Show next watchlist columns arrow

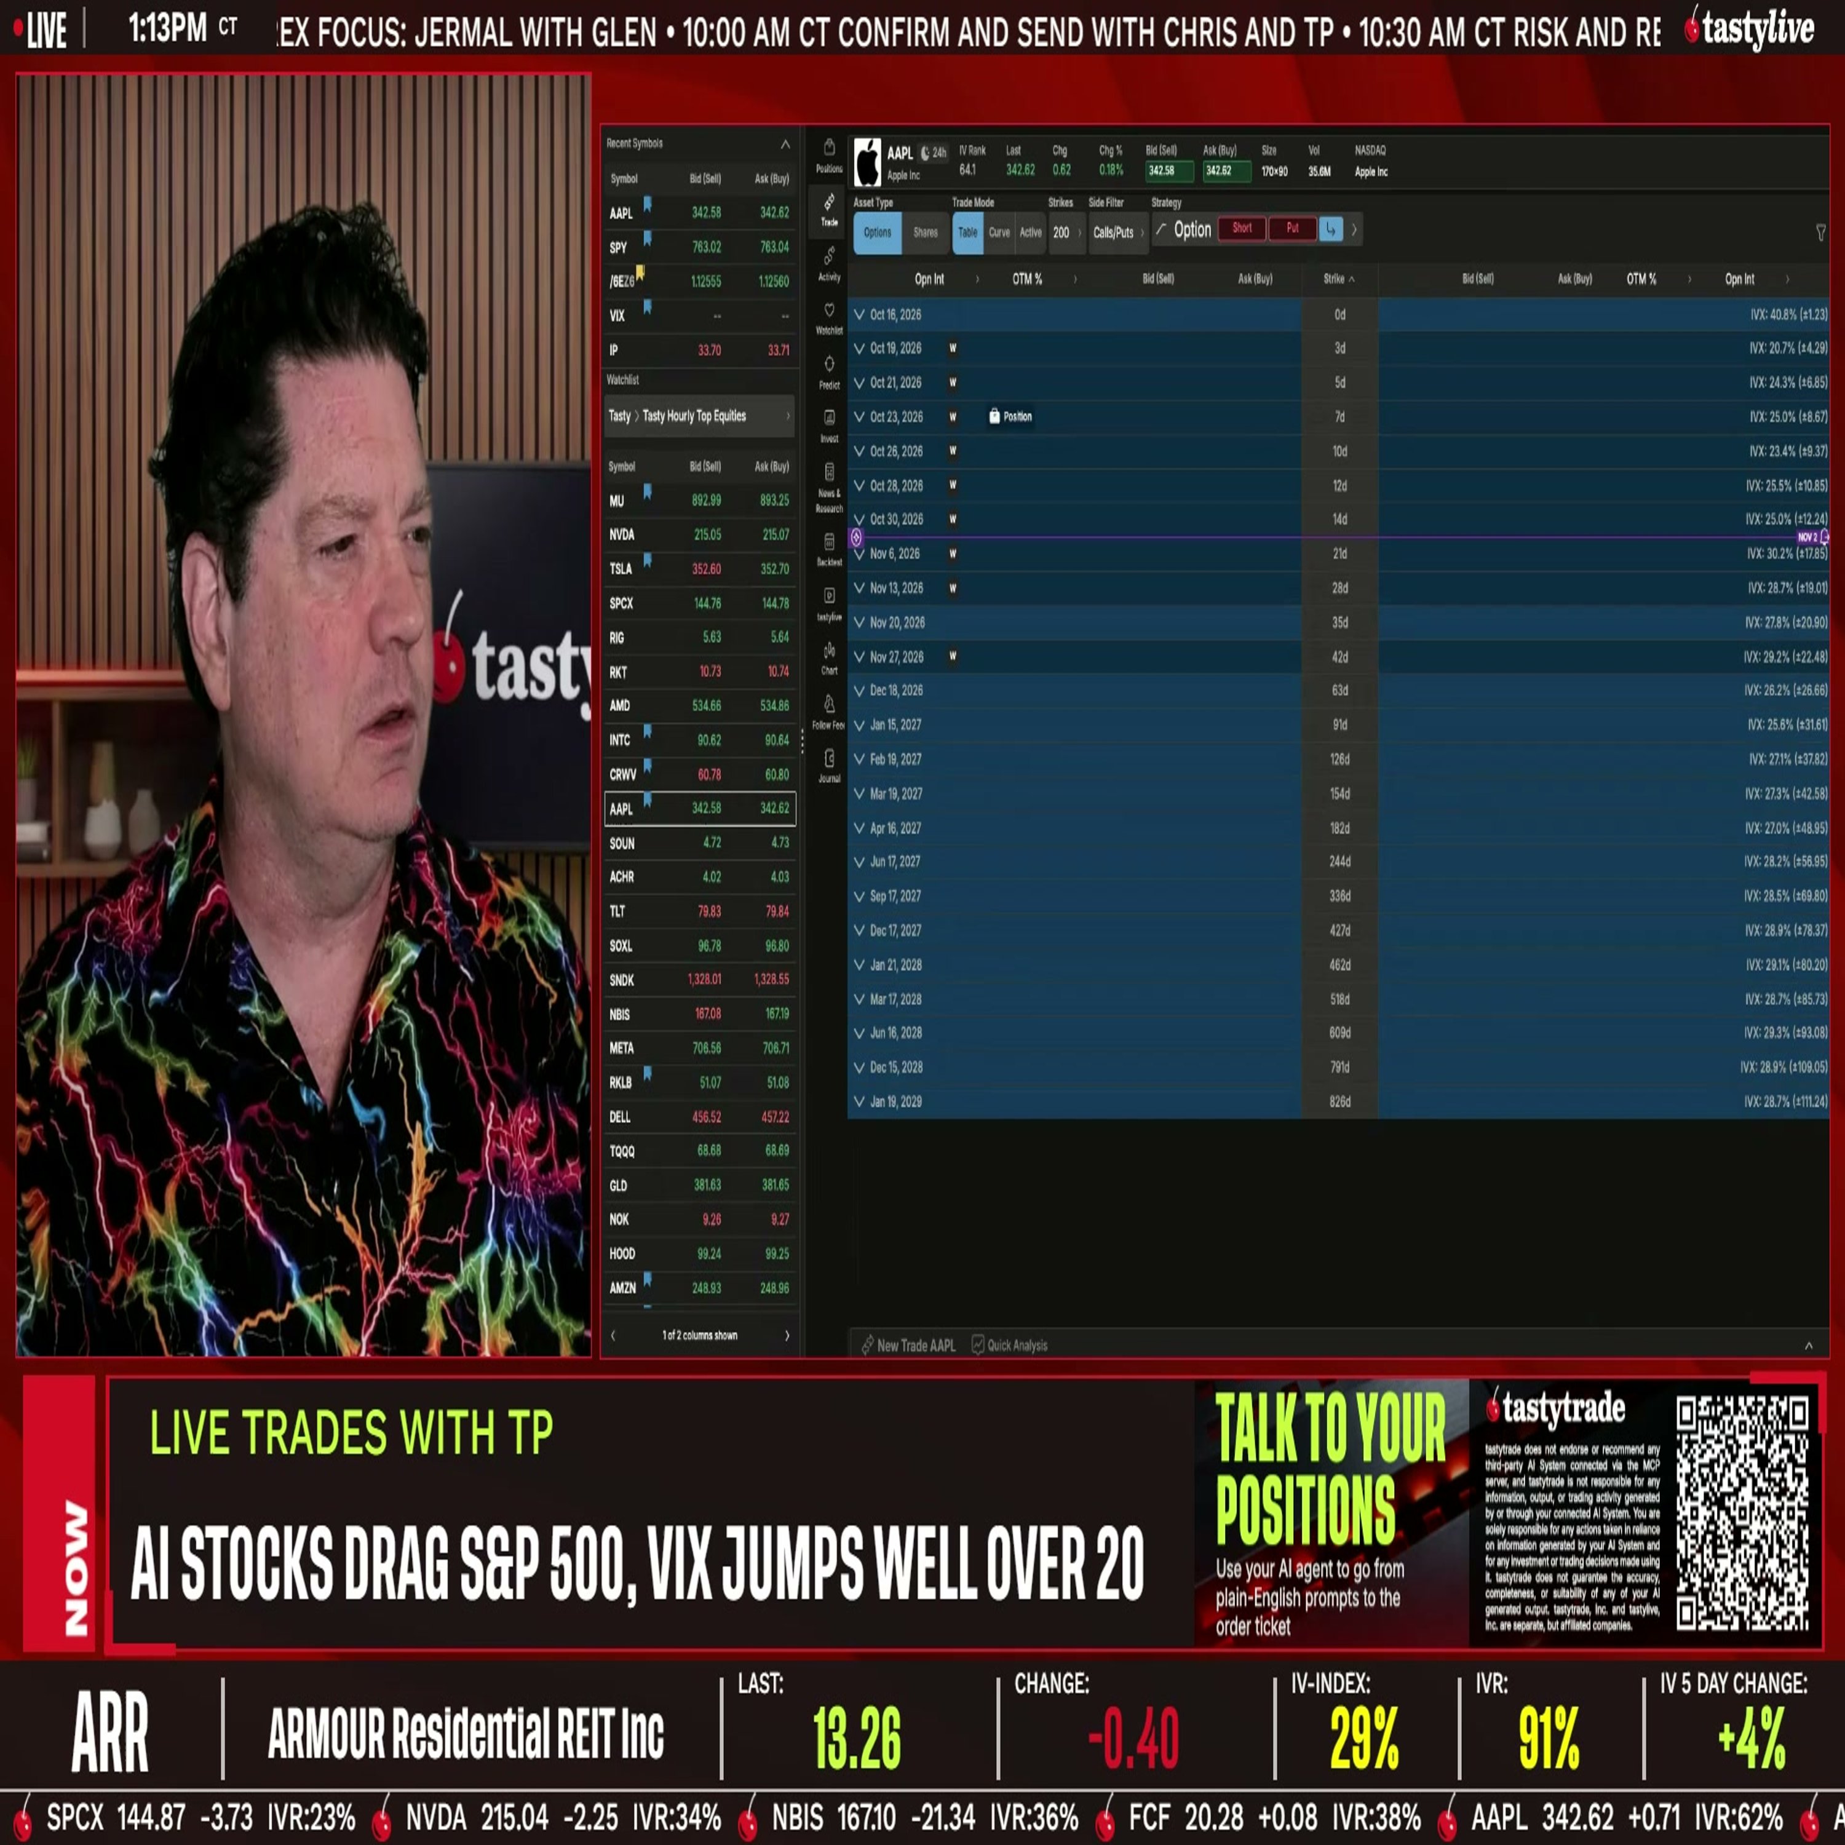coord(787,1335)
